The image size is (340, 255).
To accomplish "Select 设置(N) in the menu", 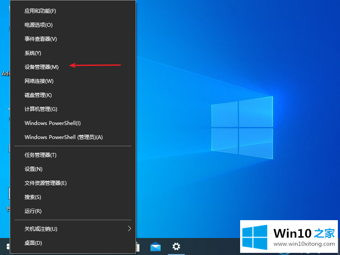I will [x=34, y=169].
